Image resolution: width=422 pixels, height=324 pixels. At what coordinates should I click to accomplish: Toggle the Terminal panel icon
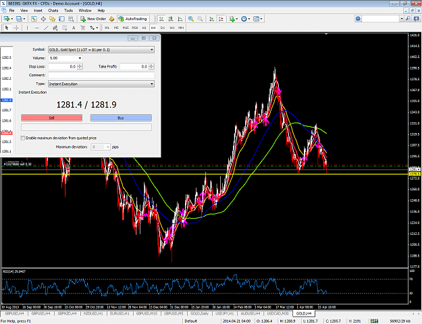point(61,19)
